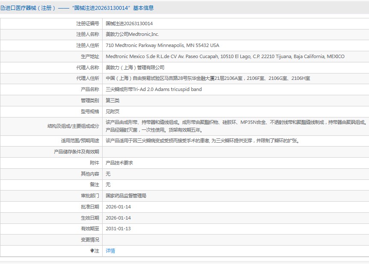Select approving department 国家药品监督管理局
369x264 pixels.
[x=126, y=196]
